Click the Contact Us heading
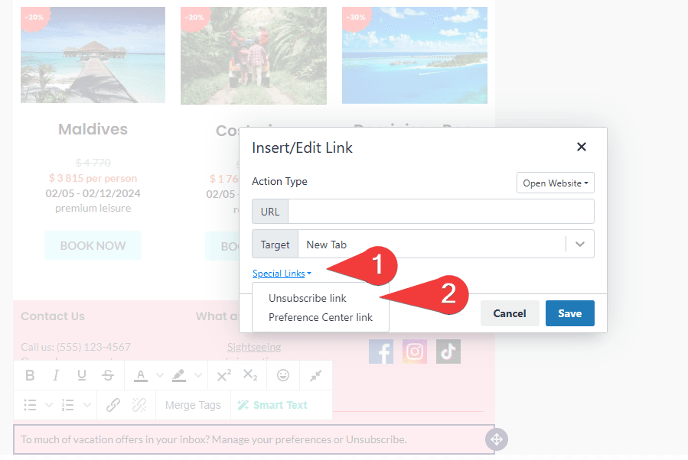Image resolution: width=688 pixels, height=460 pixels. point(53,316)
